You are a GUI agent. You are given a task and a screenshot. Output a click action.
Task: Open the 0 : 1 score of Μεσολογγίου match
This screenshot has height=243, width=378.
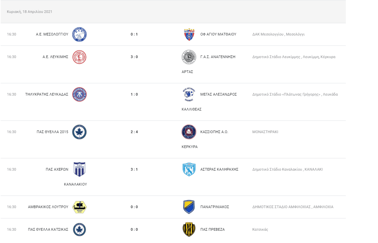pos(134,34)
